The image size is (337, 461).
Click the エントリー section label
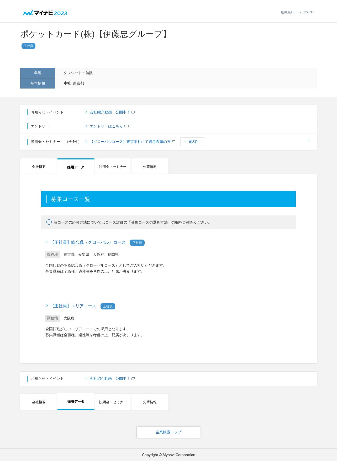[40, 126]
